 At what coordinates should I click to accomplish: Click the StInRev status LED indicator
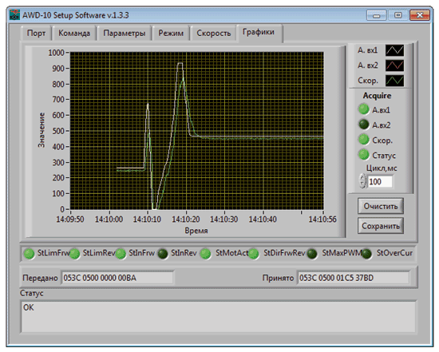[162, 254]
